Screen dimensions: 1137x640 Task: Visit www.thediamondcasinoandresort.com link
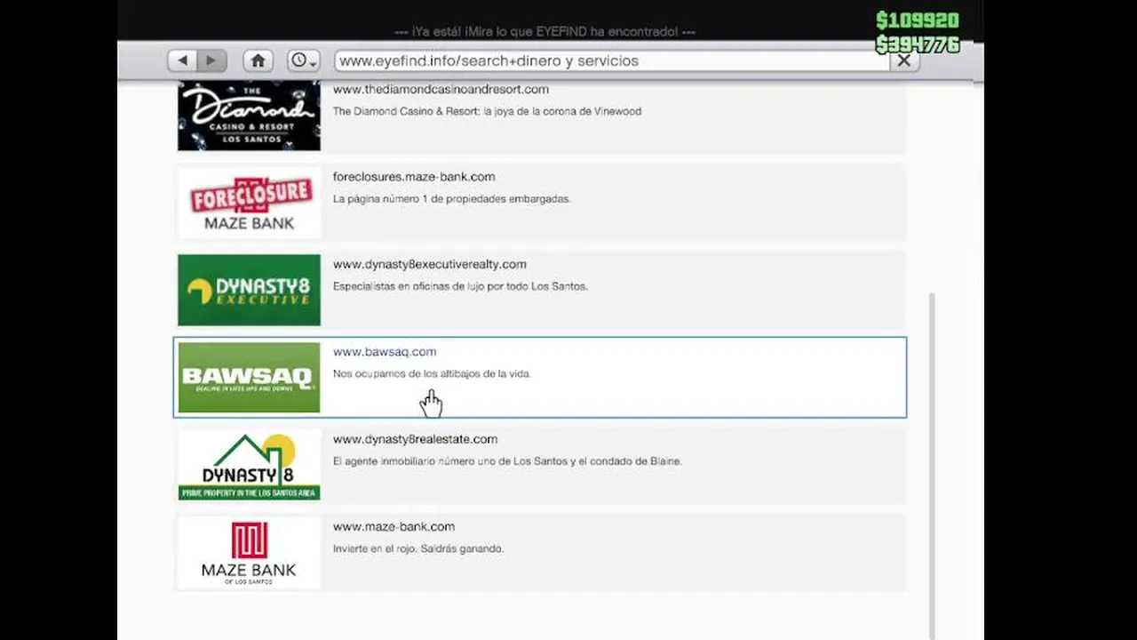point(441,89)
